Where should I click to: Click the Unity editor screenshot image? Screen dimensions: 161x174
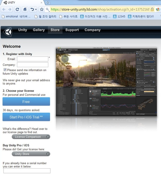[x=106, y=82]
